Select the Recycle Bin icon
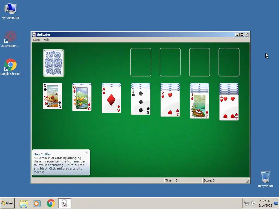The image size is (279, 209). (x=265, y=179)
